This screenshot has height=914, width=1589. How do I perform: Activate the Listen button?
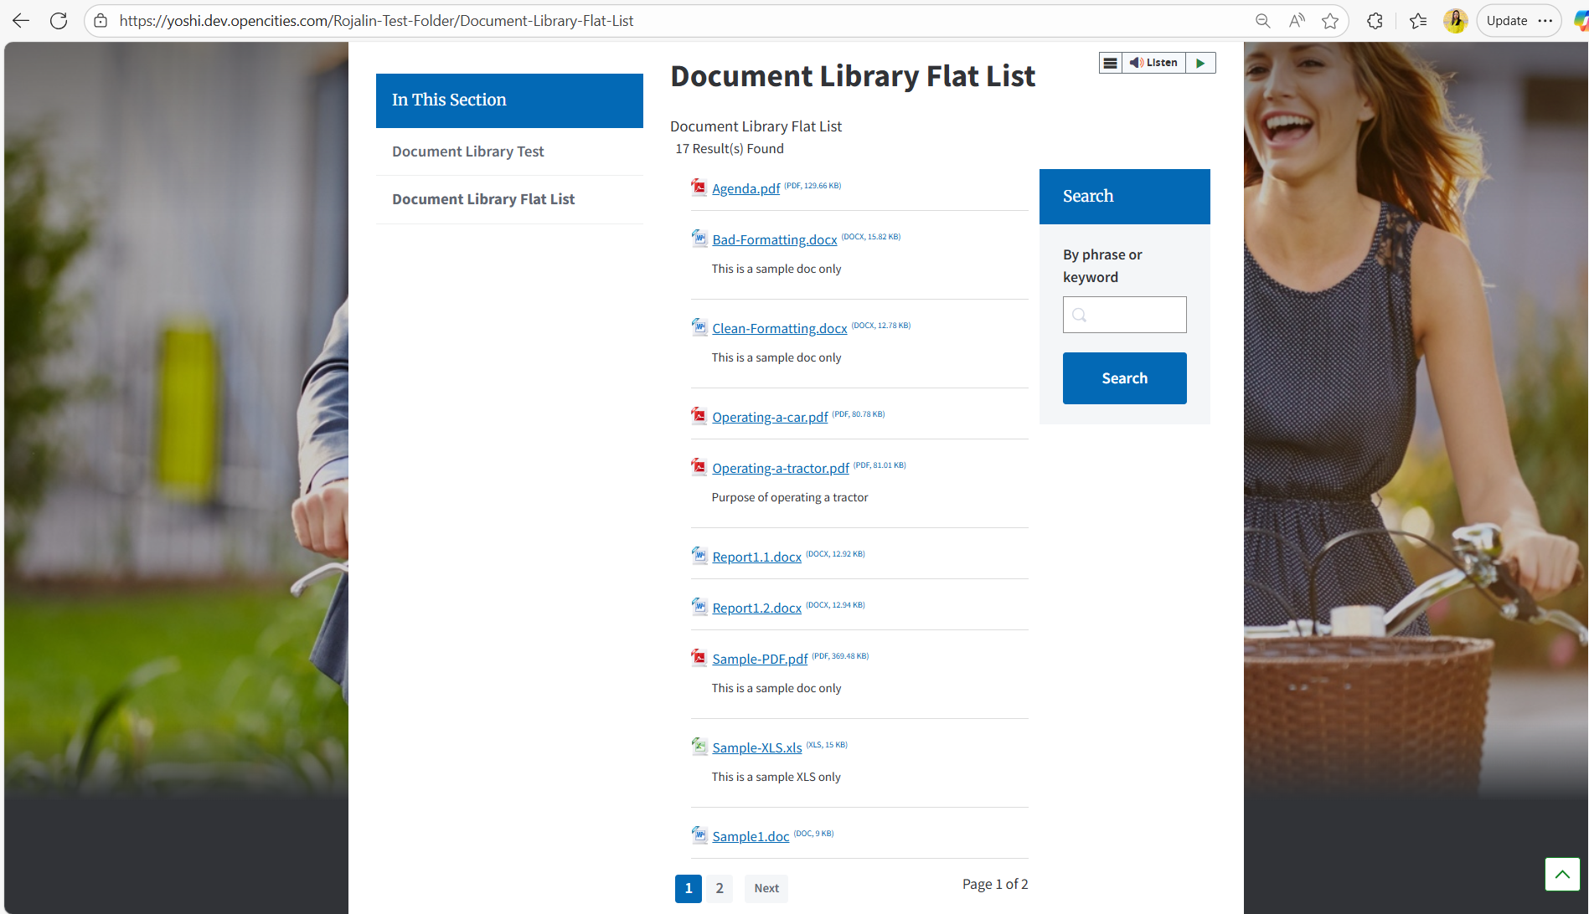point(1156,62)
